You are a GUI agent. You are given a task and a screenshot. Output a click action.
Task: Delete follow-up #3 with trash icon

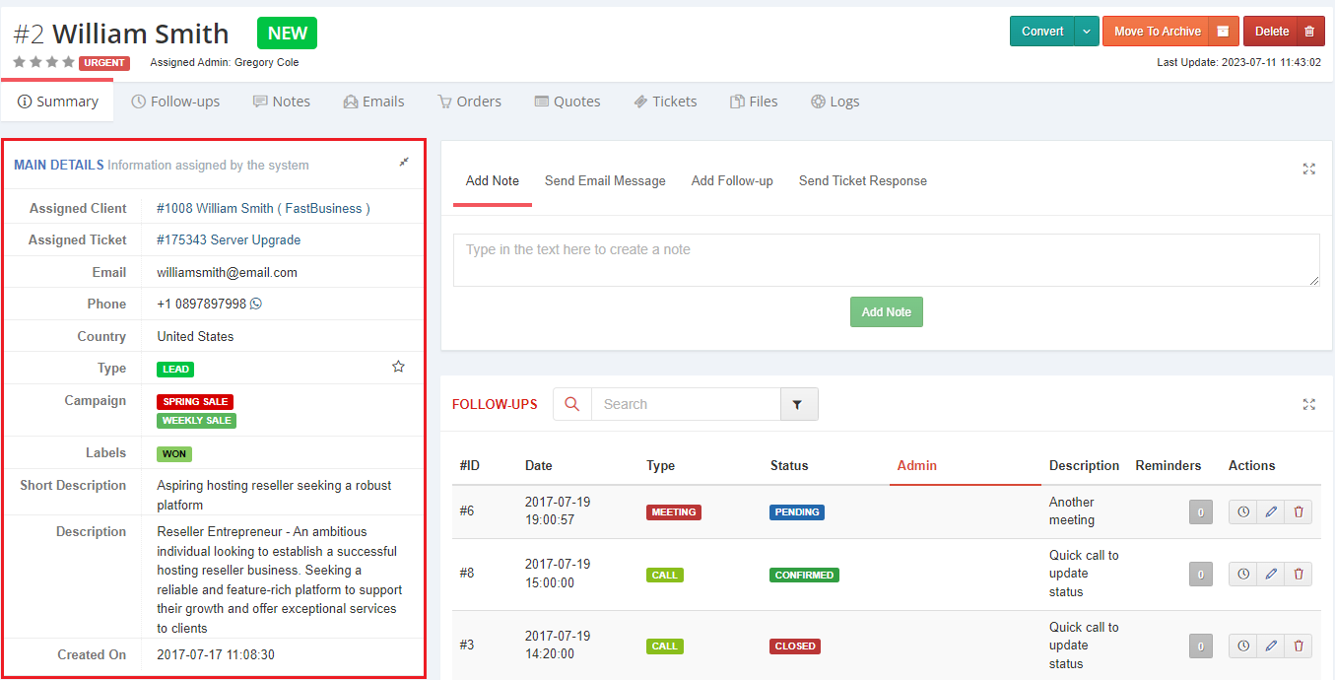pos(1299,646)
